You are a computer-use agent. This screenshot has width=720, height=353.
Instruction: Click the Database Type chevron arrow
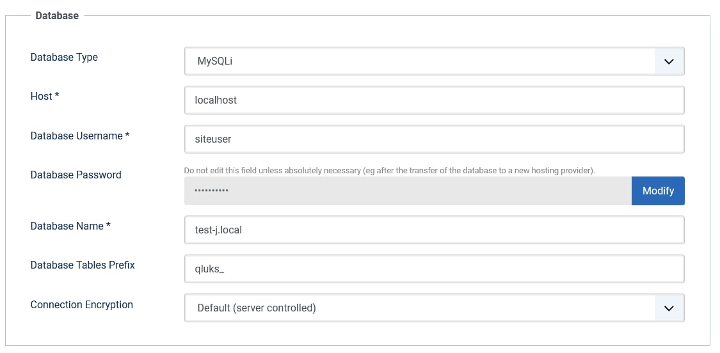coord(669,61)
